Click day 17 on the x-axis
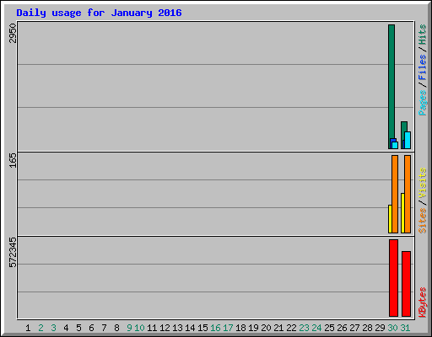Image resolution: width=432 pixels, height=337 pixels. click(228, 328)
